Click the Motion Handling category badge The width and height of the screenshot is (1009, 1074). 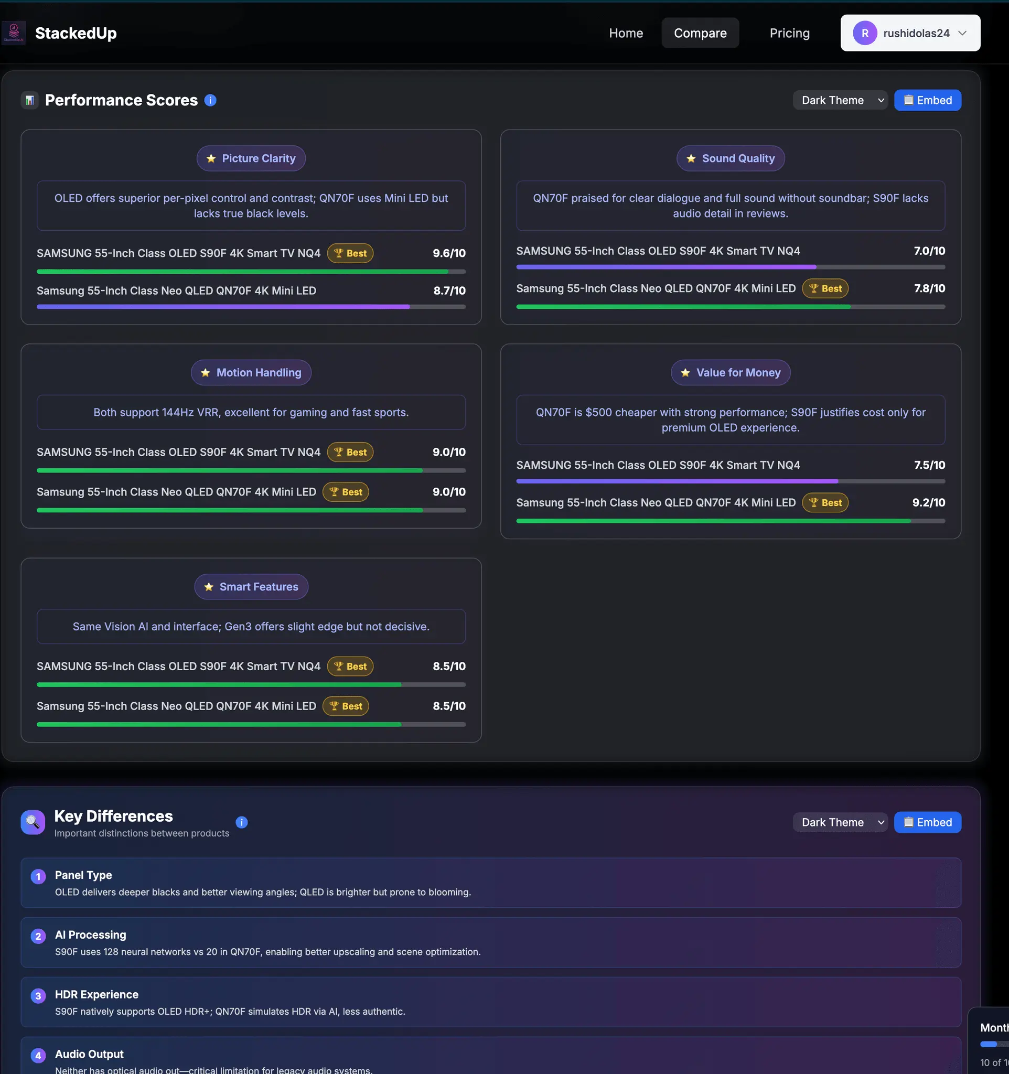(251, 373)
